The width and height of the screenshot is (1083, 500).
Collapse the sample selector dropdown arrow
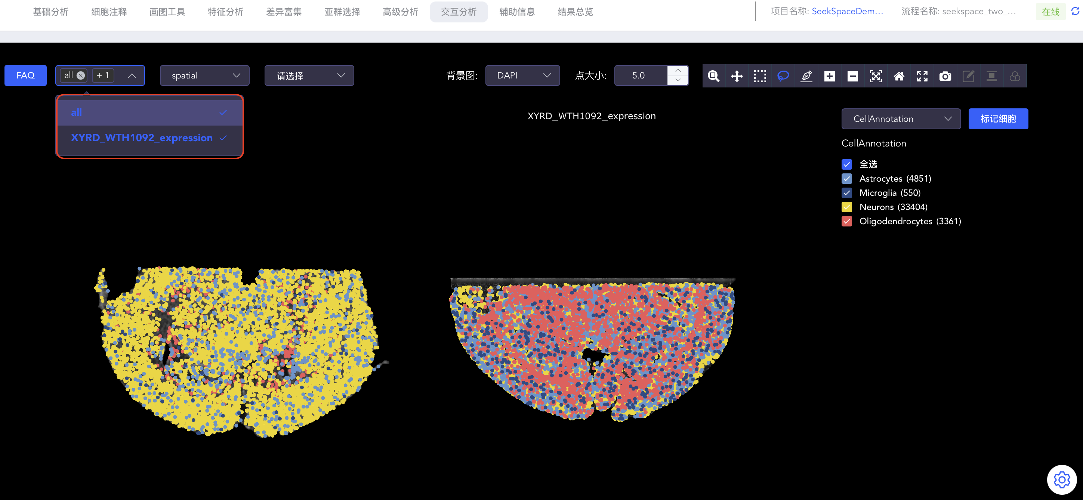click(x=132, y=76)
